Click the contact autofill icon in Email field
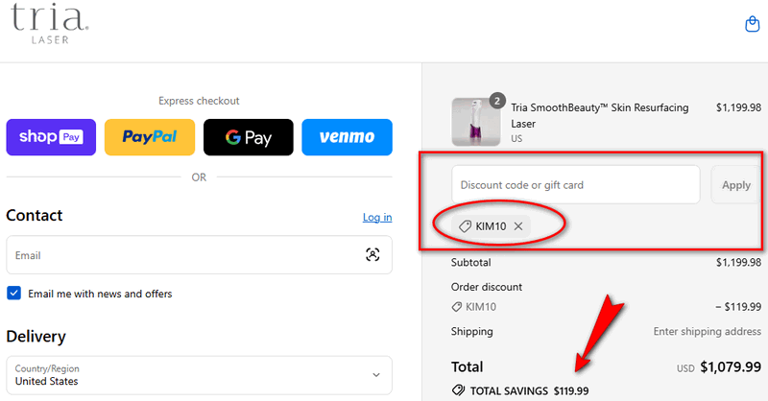Screen dimensions: 768x401 [x=372, y=255]
